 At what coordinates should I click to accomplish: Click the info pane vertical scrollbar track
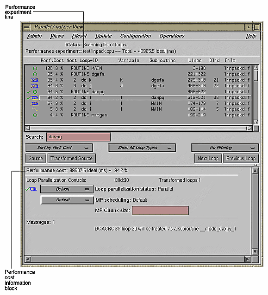(255, 211)
